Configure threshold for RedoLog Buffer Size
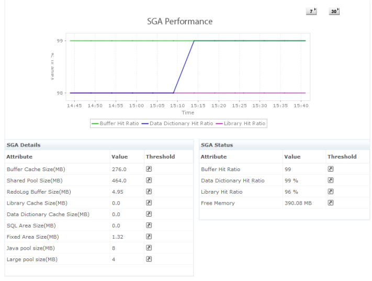This screenshot has height=281, width=372. [149, 192]
